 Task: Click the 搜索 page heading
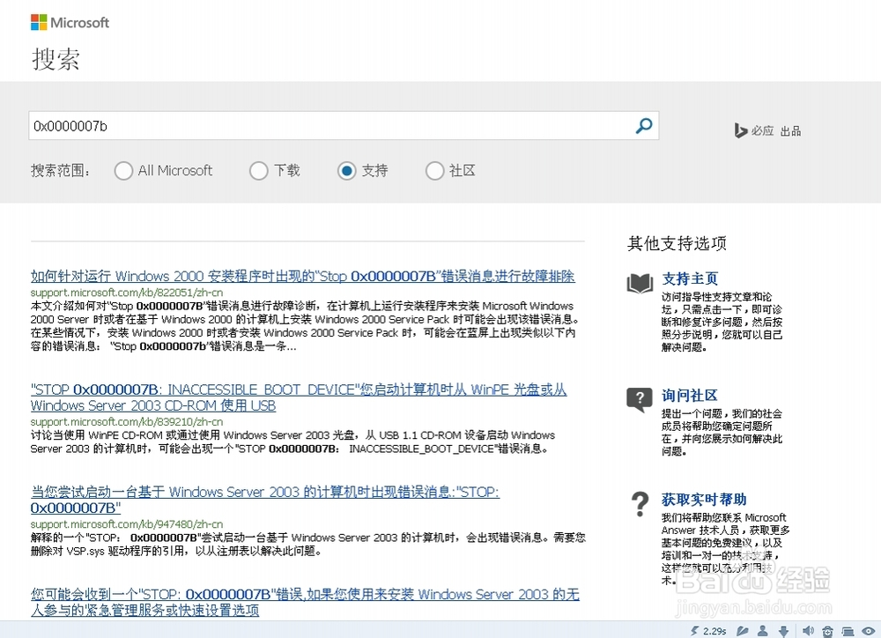[56, 59]
